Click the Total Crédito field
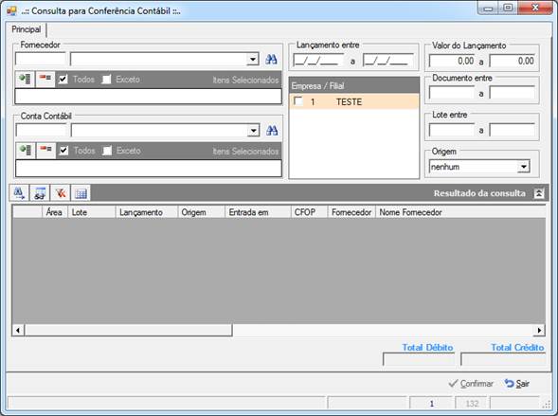Viewport: 558px width, 416px height. click(x=503, y=359)
